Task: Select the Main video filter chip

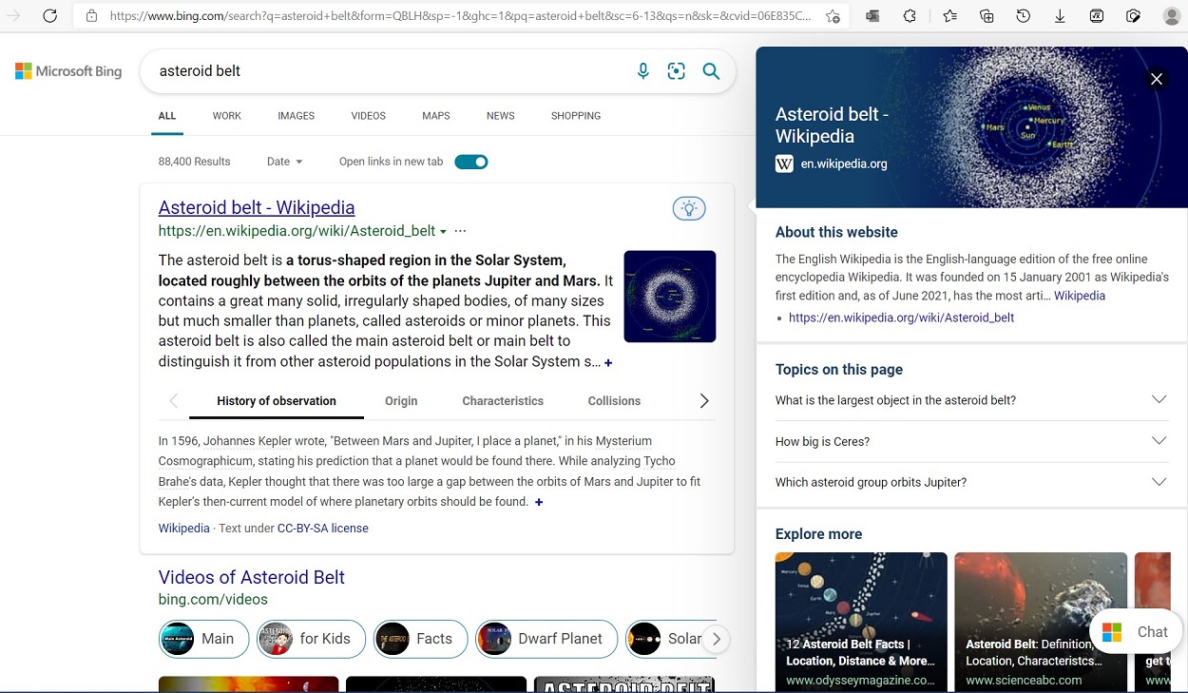Action: (x=203, y=639)
